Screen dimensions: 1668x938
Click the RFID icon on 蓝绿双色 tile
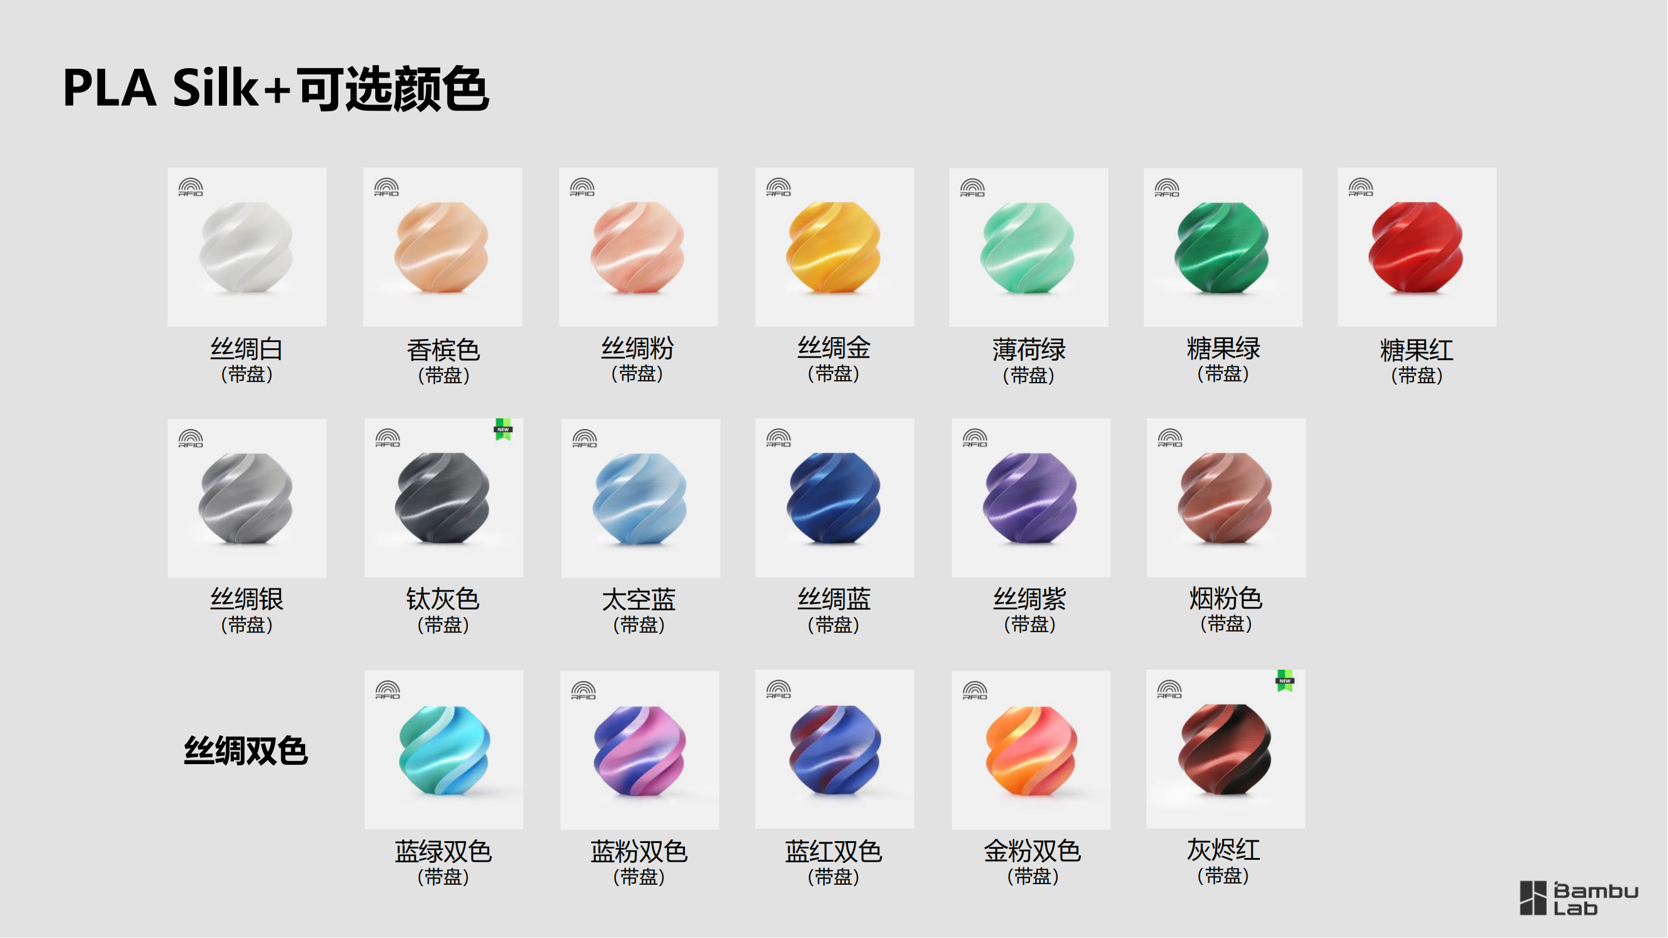pyautogui.click(x=388, y=690)
